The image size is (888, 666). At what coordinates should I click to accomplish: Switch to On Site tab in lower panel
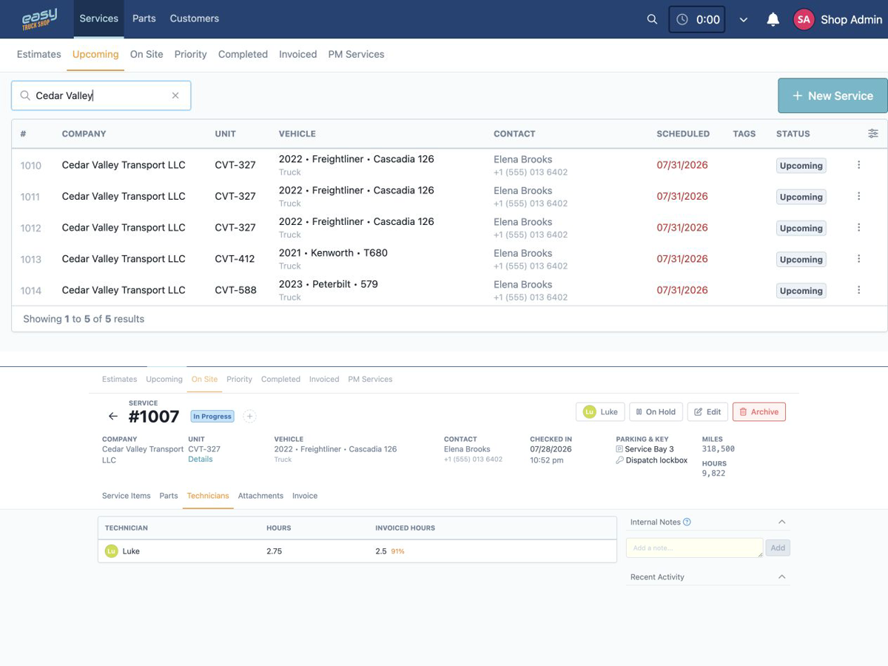[204, 379]
